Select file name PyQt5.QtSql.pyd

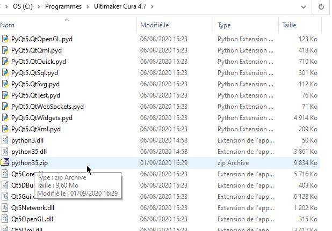(34, 73)
